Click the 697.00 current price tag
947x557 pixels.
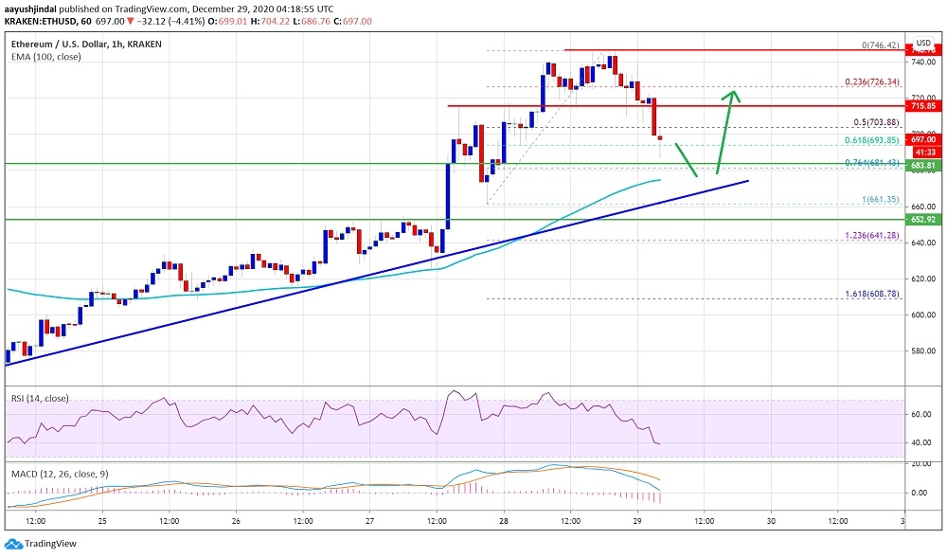coord(922,139)
